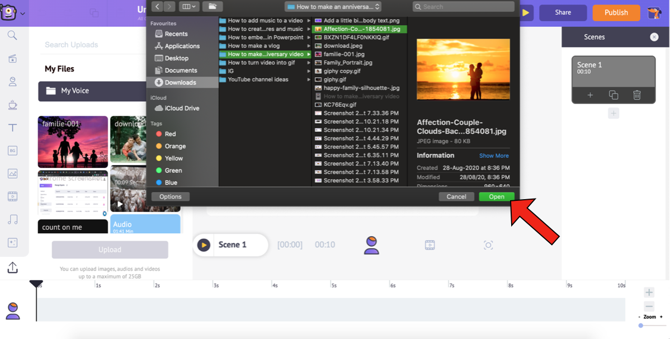Click the Upload icon at sidebar bottom
This screenshot has width=670, height=339.
click(12, 268)
